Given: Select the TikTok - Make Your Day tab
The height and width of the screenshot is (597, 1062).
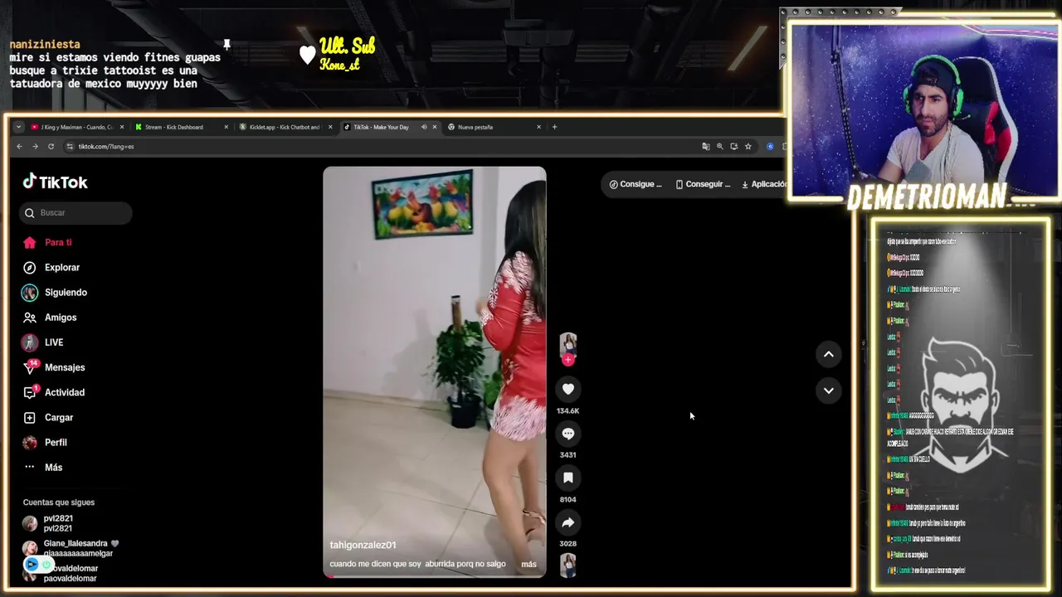Looking at the screenshot, I should pos(381,127).
